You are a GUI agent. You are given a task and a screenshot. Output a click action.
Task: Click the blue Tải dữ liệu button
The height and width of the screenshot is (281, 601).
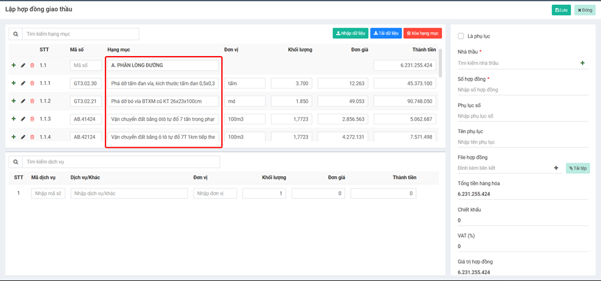(x=386, y=33)
